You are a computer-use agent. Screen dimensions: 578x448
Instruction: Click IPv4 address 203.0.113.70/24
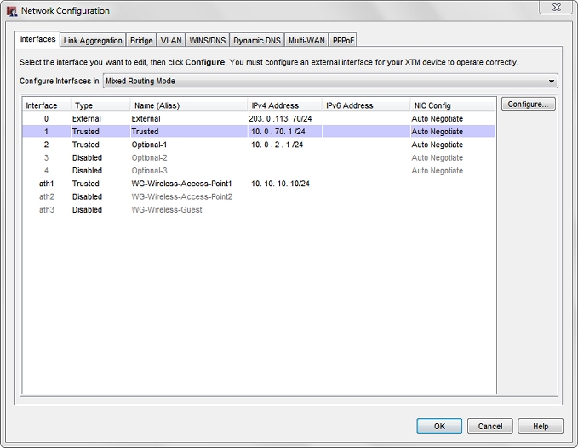click(280, 118)
